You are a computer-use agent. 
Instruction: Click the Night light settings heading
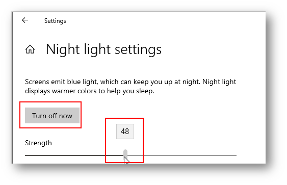point(103,49)
